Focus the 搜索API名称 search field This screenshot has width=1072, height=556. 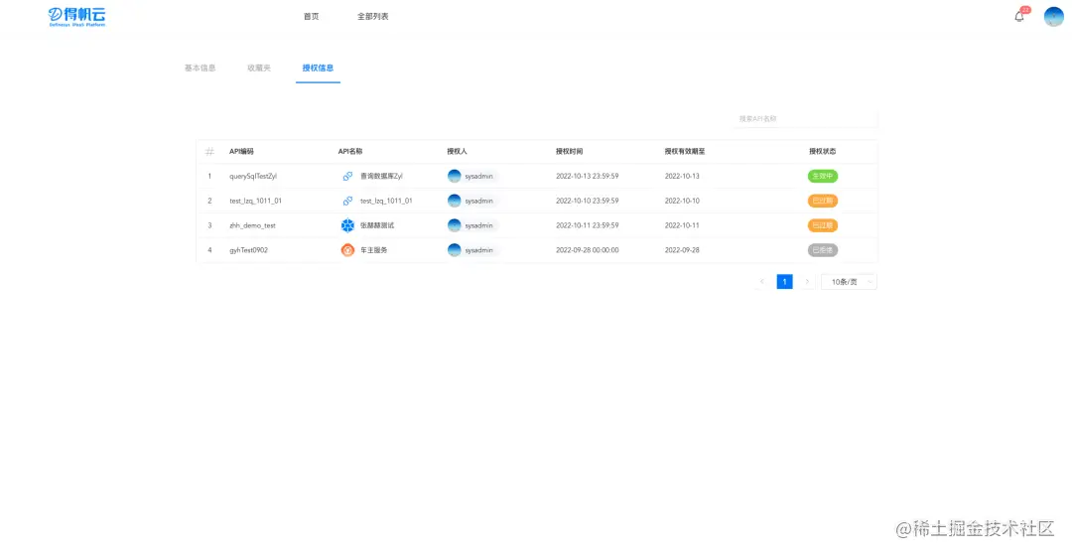coord(804,118)
